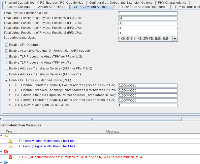Select the PHY Characteristics tab
Viewport: 200px width, 164px height.
[x=172, y=3]
